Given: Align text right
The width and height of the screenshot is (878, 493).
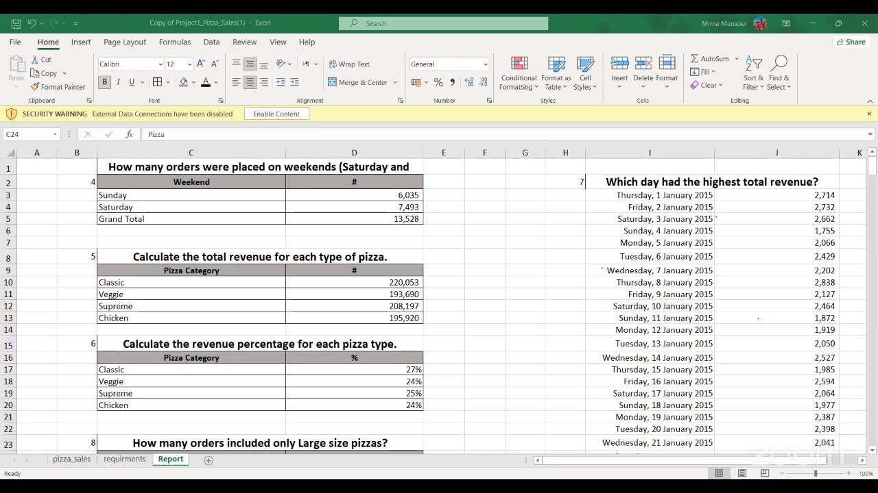Looking at the screenshot, I should (x=263, y=82).
